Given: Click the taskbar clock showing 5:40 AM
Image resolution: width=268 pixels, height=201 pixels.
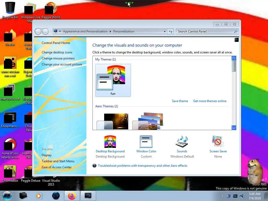Looking at the screenshot, I should point(255,196).
